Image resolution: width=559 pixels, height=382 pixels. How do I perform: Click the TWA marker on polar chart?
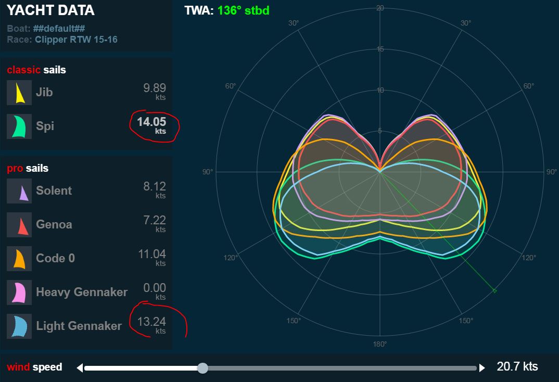pos(494,291)
